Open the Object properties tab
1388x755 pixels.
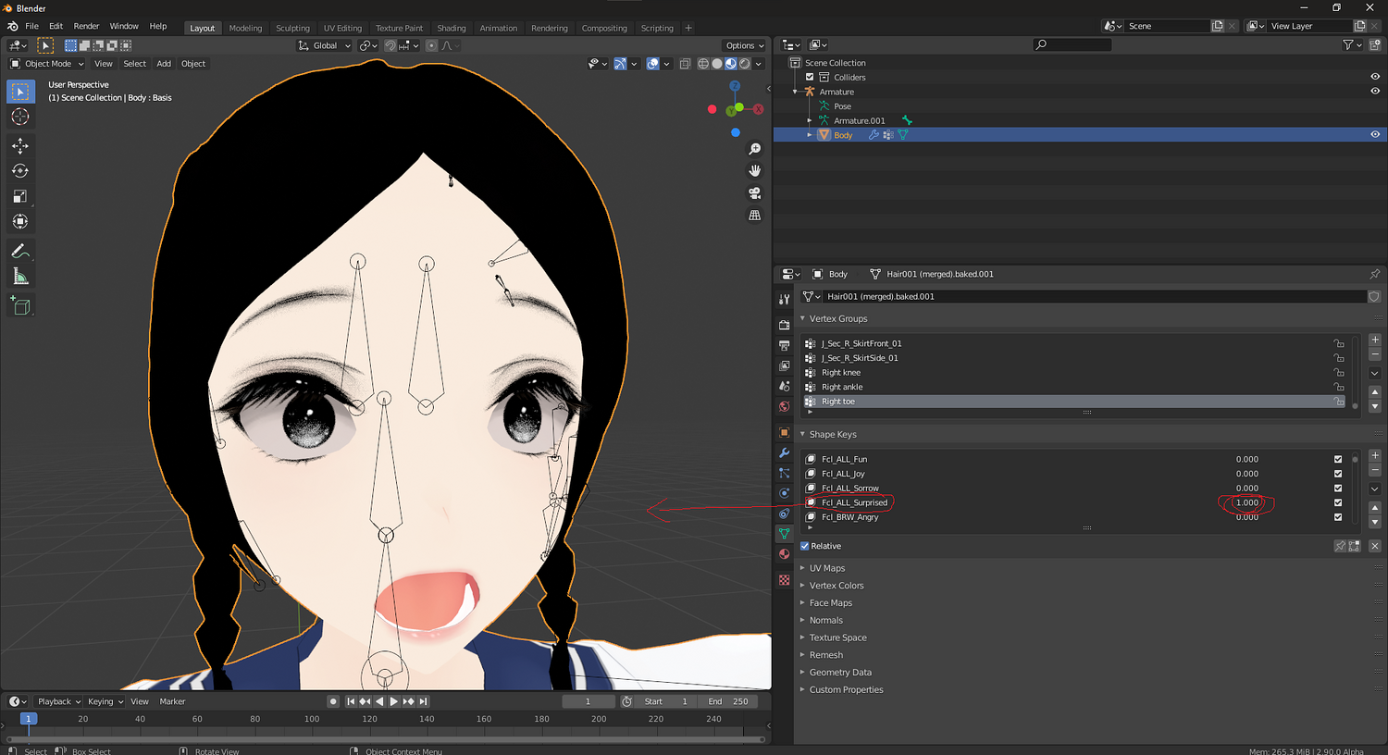785,432
